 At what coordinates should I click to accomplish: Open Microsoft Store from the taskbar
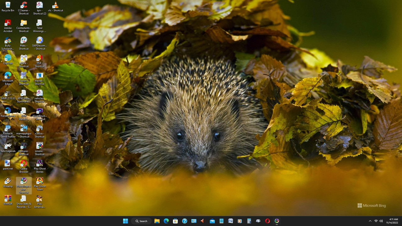click(175, 221)
